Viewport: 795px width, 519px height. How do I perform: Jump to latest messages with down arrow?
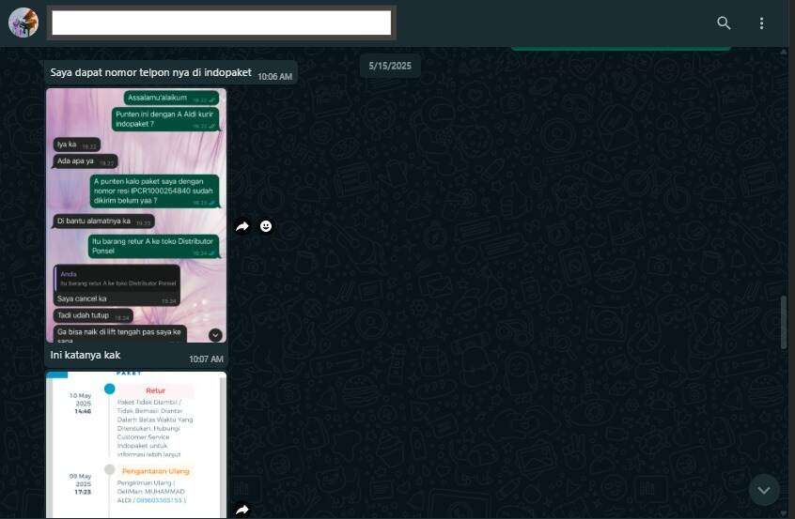point(764,490)
